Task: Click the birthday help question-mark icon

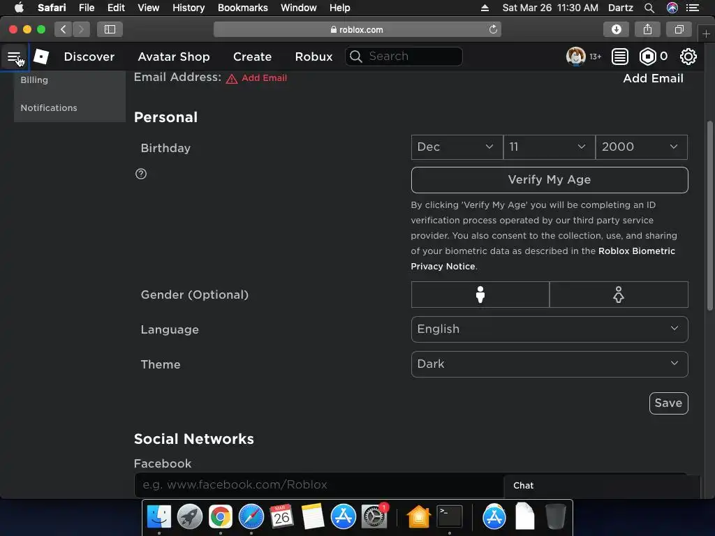Action: point(141,174)
